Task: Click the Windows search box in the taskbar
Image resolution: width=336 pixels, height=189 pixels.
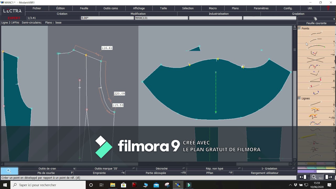Action: 48,185
